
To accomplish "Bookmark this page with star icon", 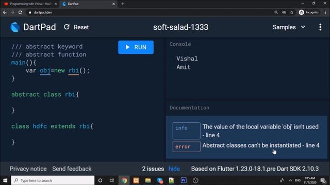I will click(x=292, y=12).
